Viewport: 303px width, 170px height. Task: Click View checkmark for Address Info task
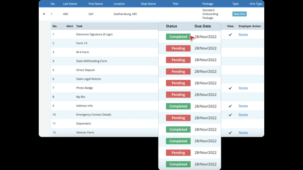pyautogui.click(x=230, y=106)
